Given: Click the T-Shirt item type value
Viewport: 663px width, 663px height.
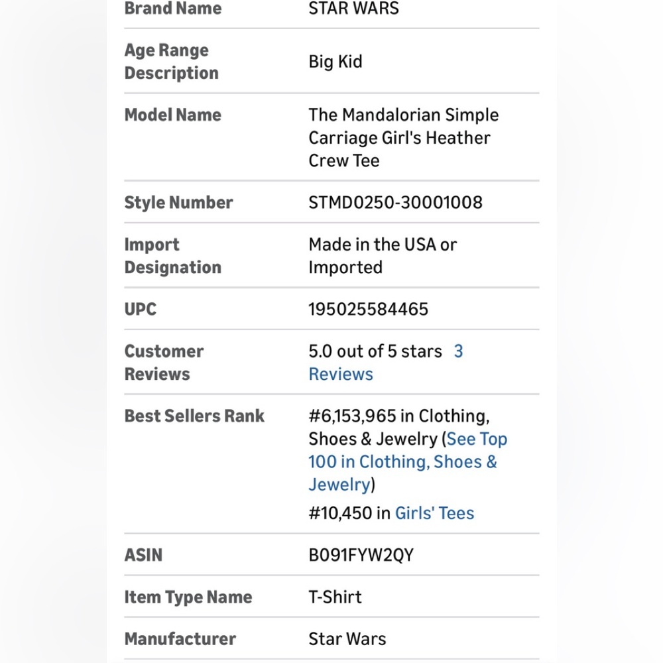Looking at the screenshot, I should [335, 597].
